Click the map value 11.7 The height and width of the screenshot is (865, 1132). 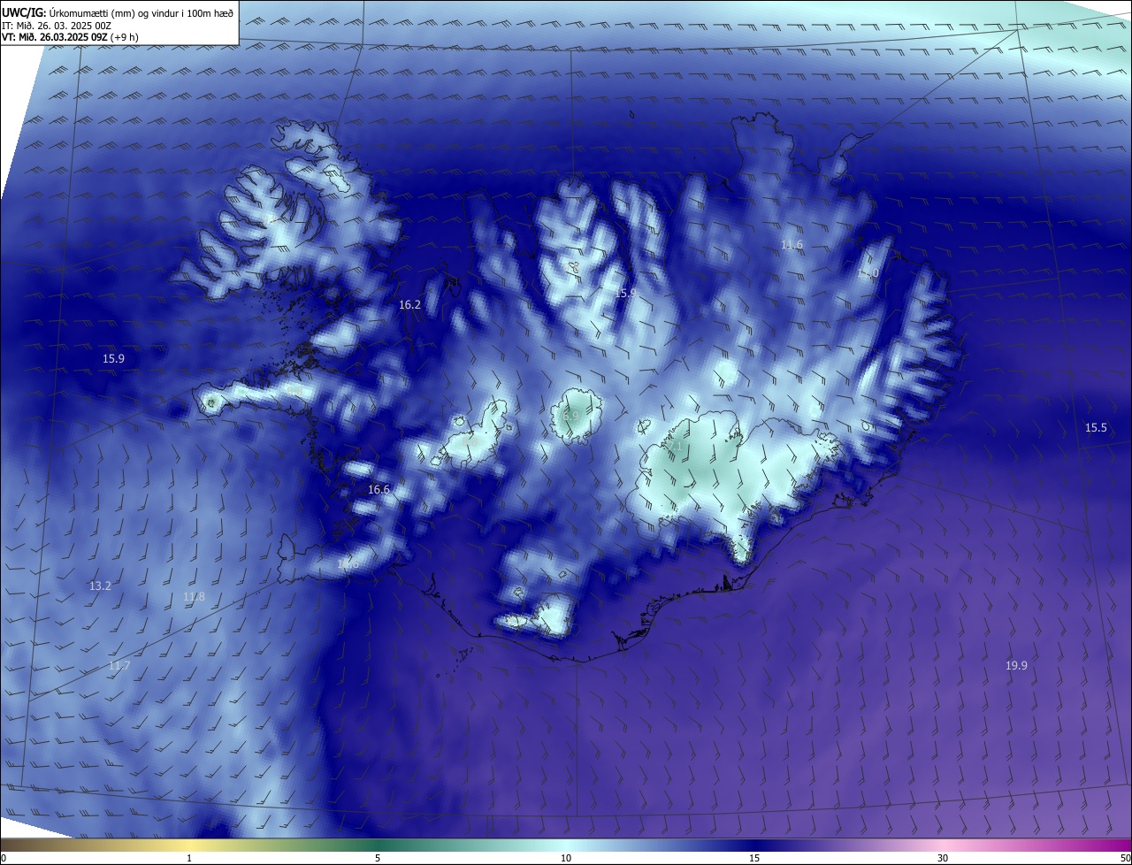pyautogui.click(x=119, y=665)
